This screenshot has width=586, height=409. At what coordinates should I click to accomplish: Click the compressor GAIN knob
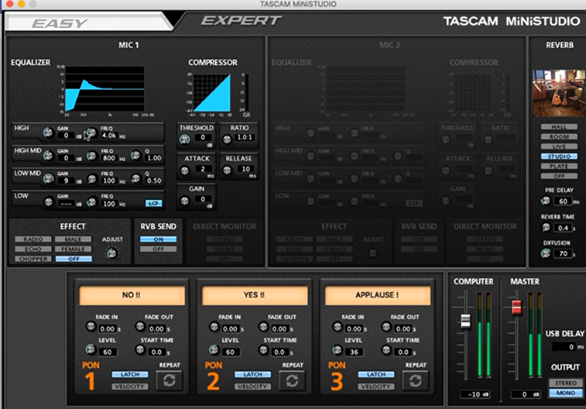(184, 201)
